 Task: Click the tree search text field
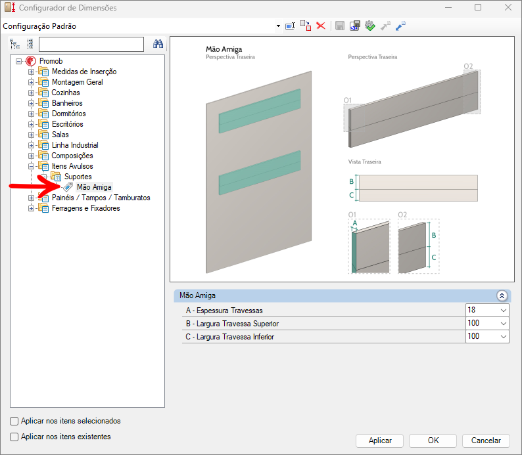[91, 44]
